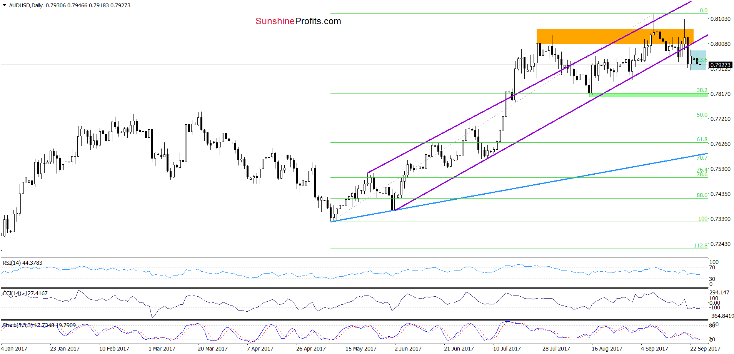Screen dimensions: 734x354
Task: Click the CCI scale value 294.147
Action: coord(719,292)
